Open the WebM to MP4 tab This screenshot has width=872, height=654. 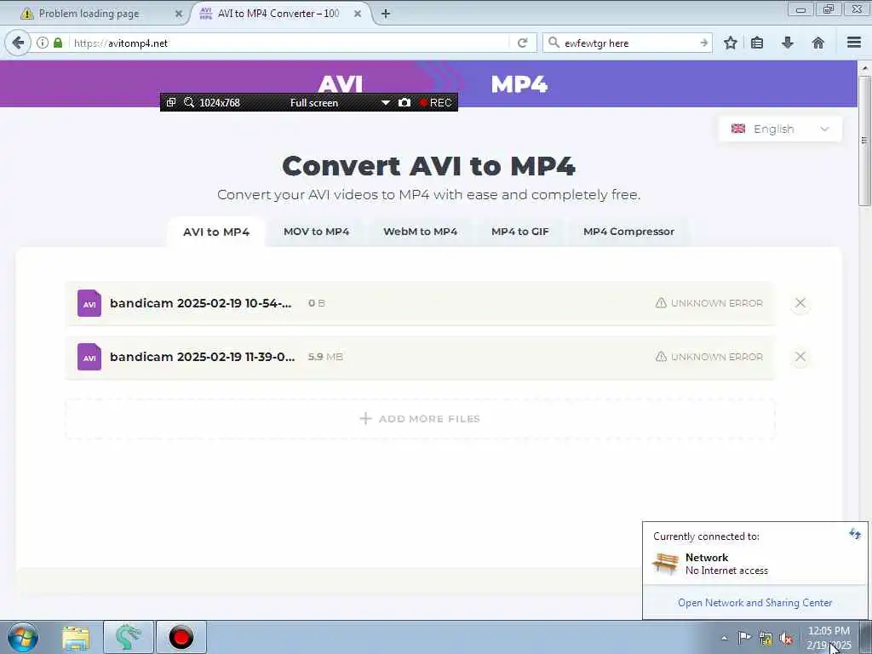[x=420, y=232]
